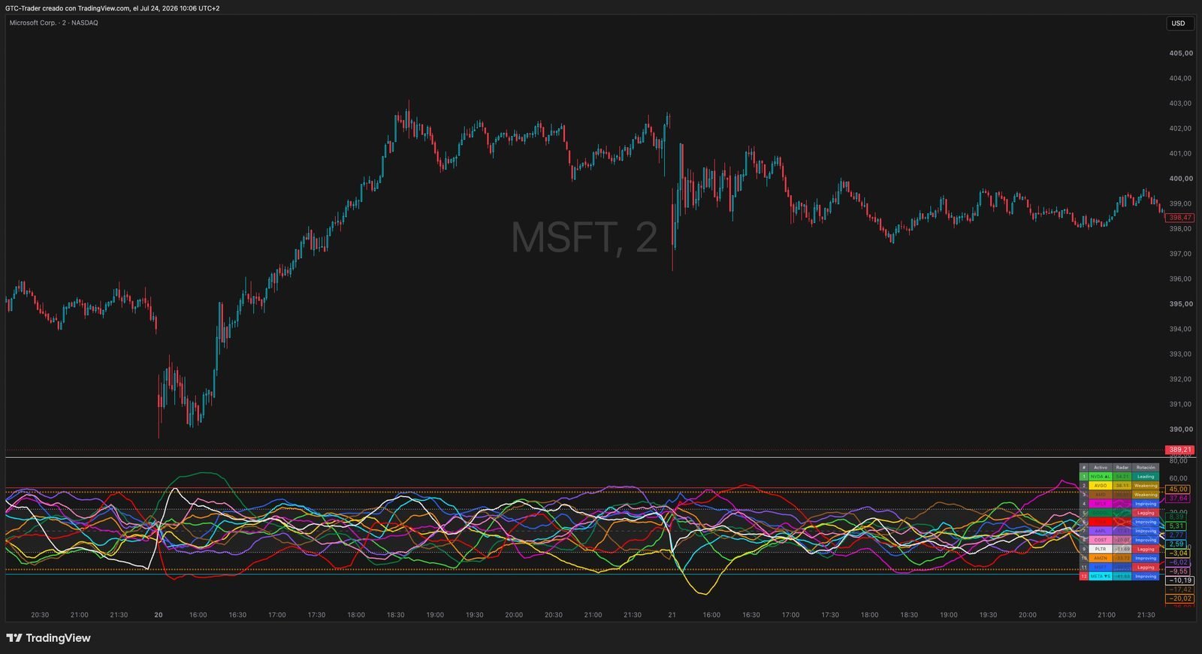
Task: Click the indicator value label 45,00
Action: [x=1178, y=490]
